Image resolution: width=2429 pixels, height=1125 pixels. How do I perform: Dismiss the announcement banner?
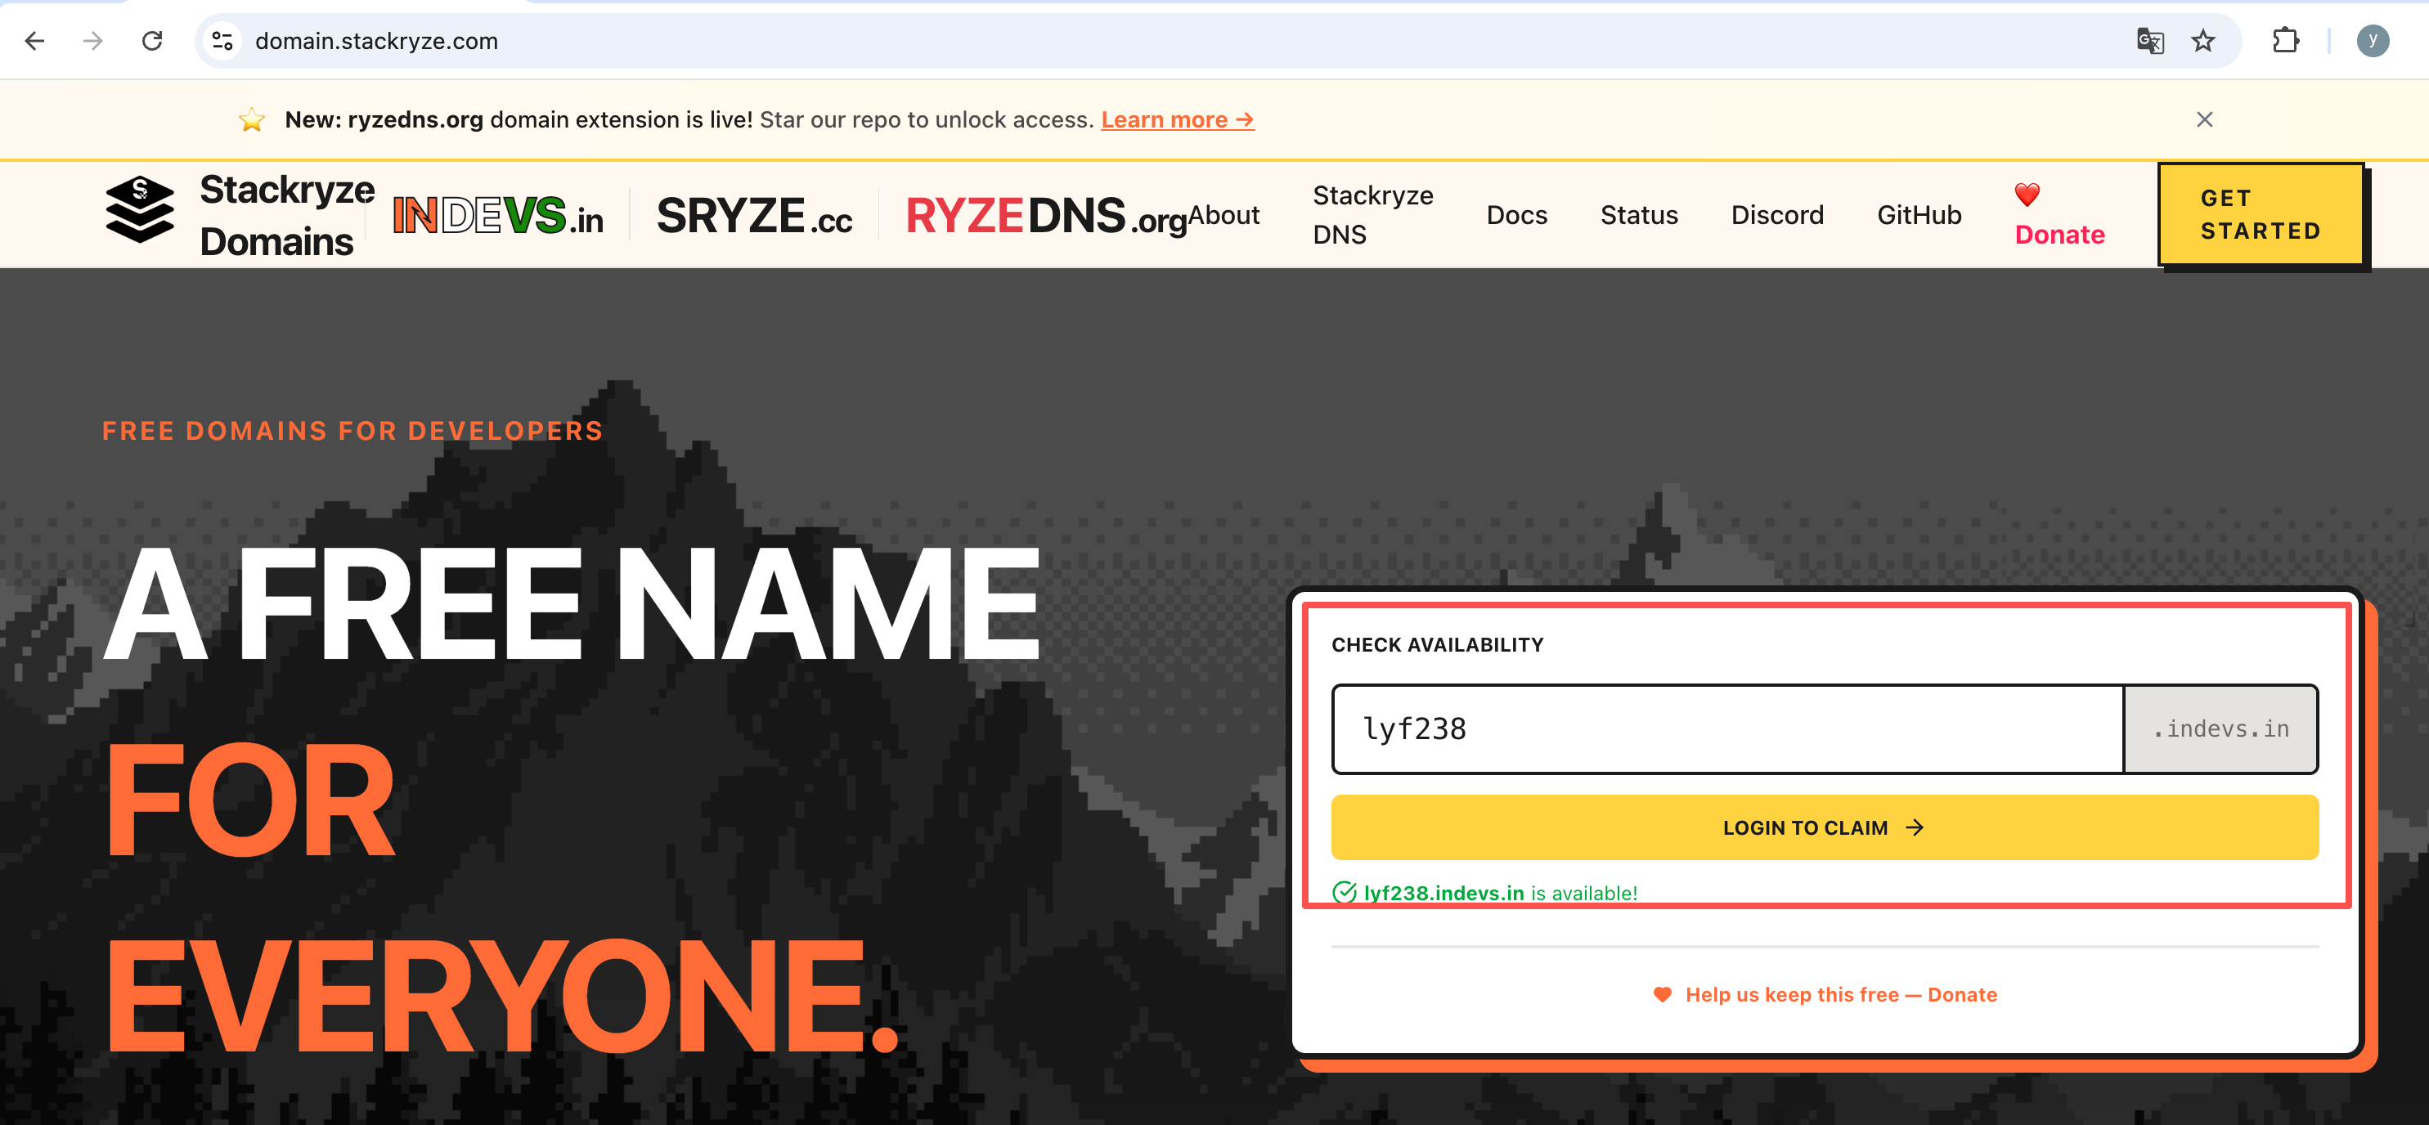click(x=2205, y=119)
